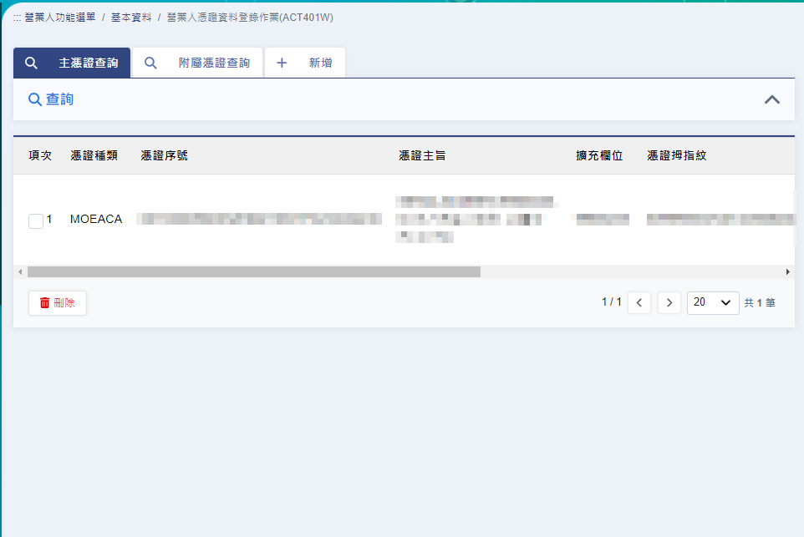804x537 pixels.
Task: Click the 憑證拇指紋 column header
Action: pos(677,155)
